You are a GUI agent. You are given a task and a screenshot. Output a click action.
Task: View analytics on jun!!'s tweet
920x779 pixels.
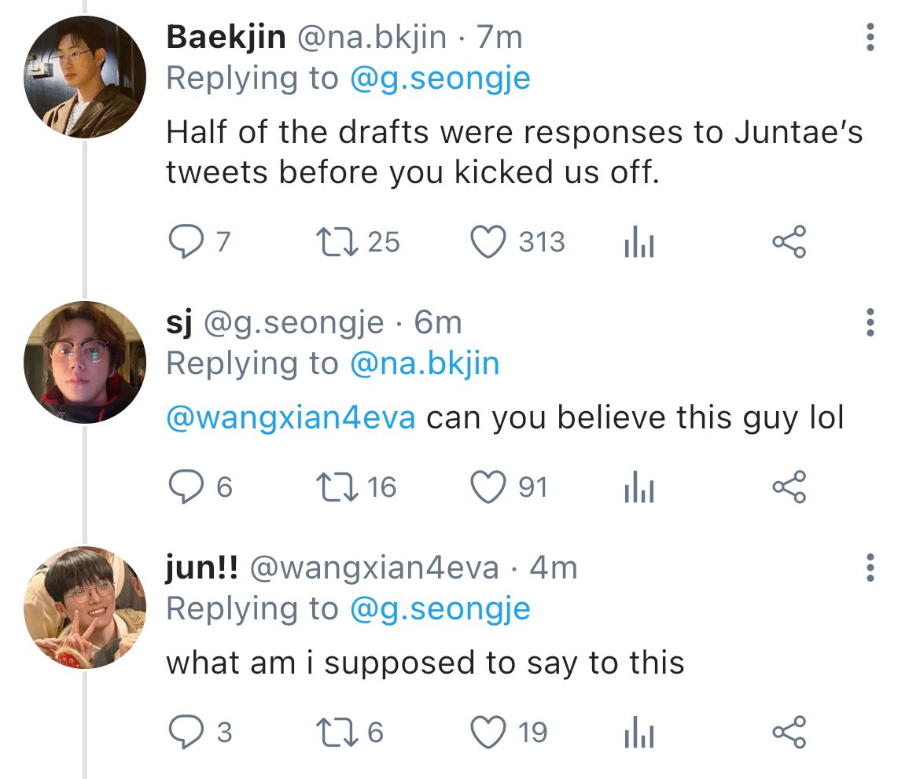pos(639,732)
